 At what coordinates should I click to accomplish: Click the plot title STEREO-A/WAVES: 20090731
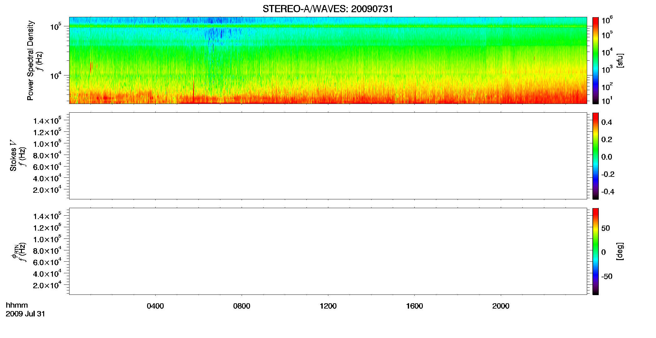coord(328,9)
